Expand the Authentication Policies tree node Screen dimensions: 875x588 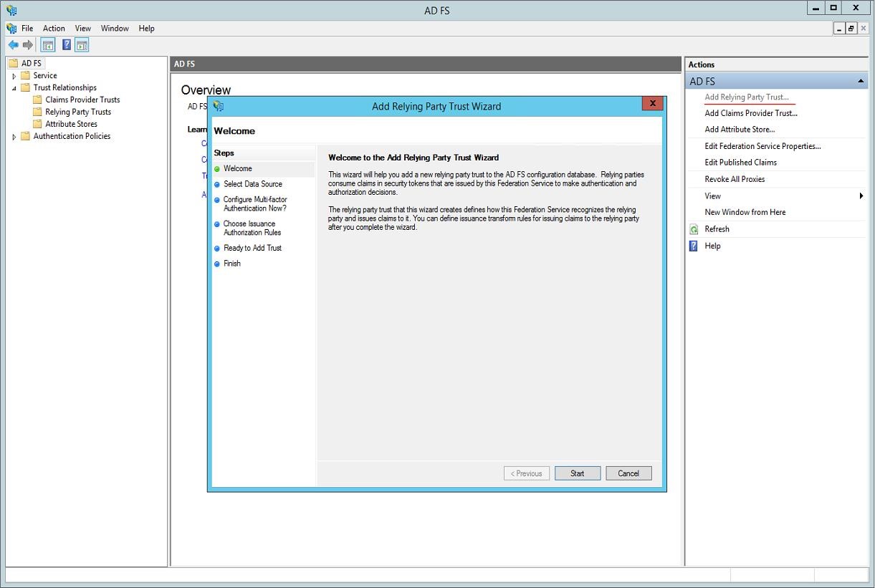14,137
